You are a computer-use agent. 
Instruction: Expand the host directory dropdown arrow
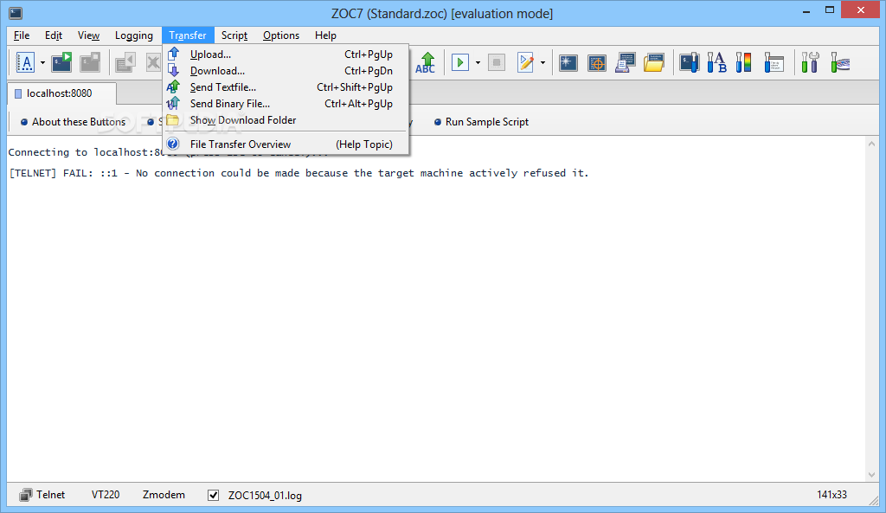[42, 62]
